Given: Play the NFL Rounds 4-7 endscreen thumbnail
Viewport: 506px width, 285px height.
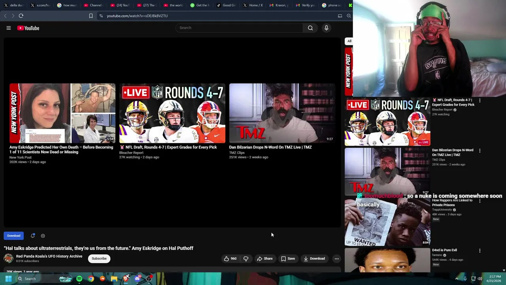Looking at the screenshot, I should [x=172, y=113].
